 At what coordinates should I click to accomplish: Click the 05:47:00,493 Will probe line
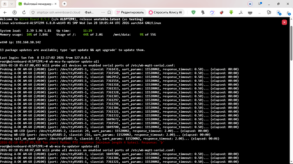pos(87,65)
